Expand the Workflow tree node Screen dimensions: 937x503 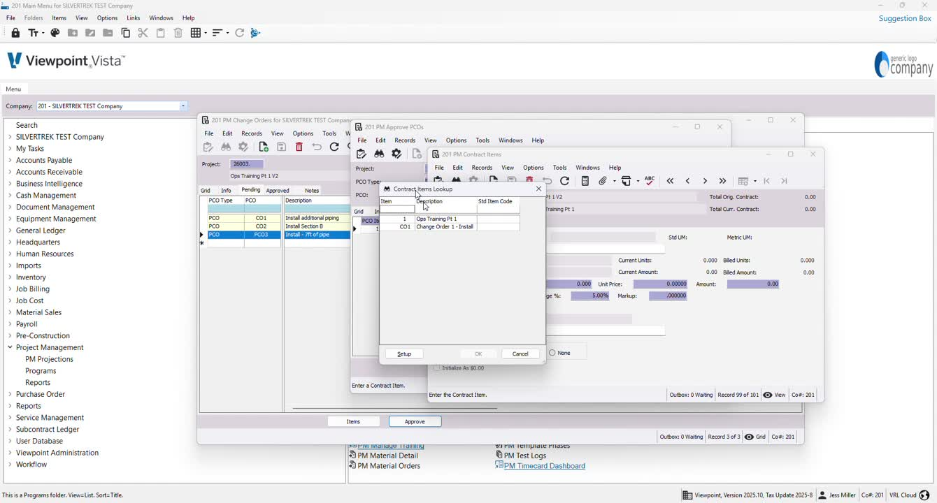10,465
